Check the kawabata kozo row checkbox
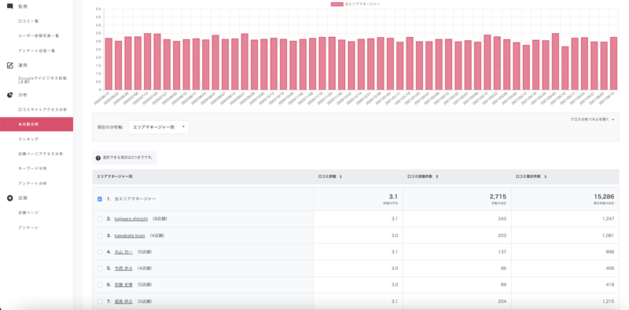 (x=100, y=235)
